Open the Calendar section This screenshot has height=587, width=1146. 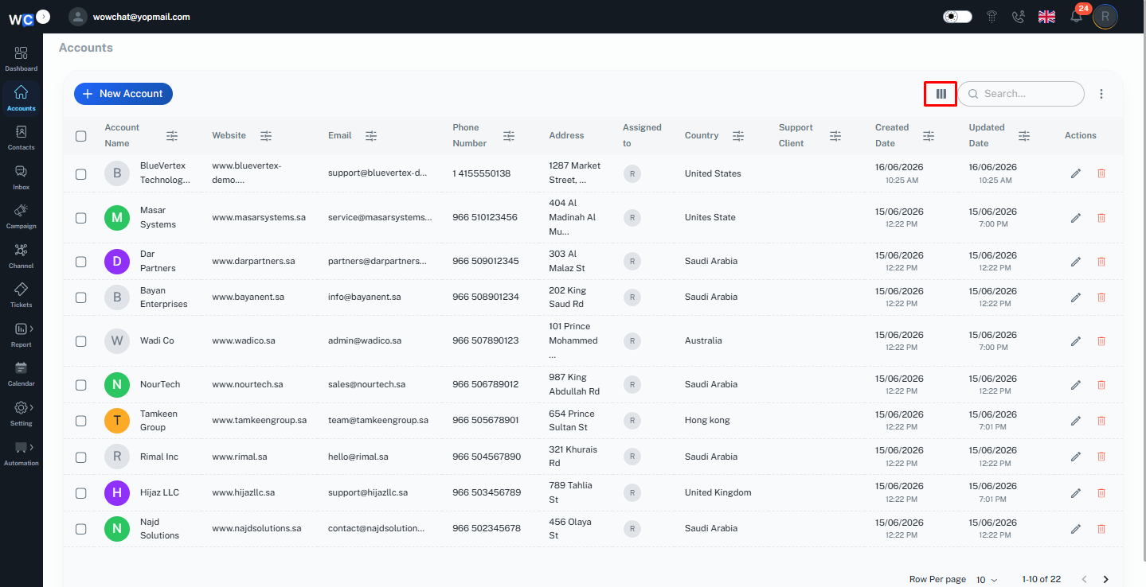(21, 373)
